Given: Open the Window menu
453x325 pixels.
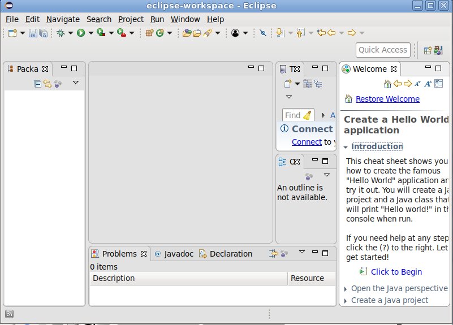Looking at the screenshot, I should [185, 19].
